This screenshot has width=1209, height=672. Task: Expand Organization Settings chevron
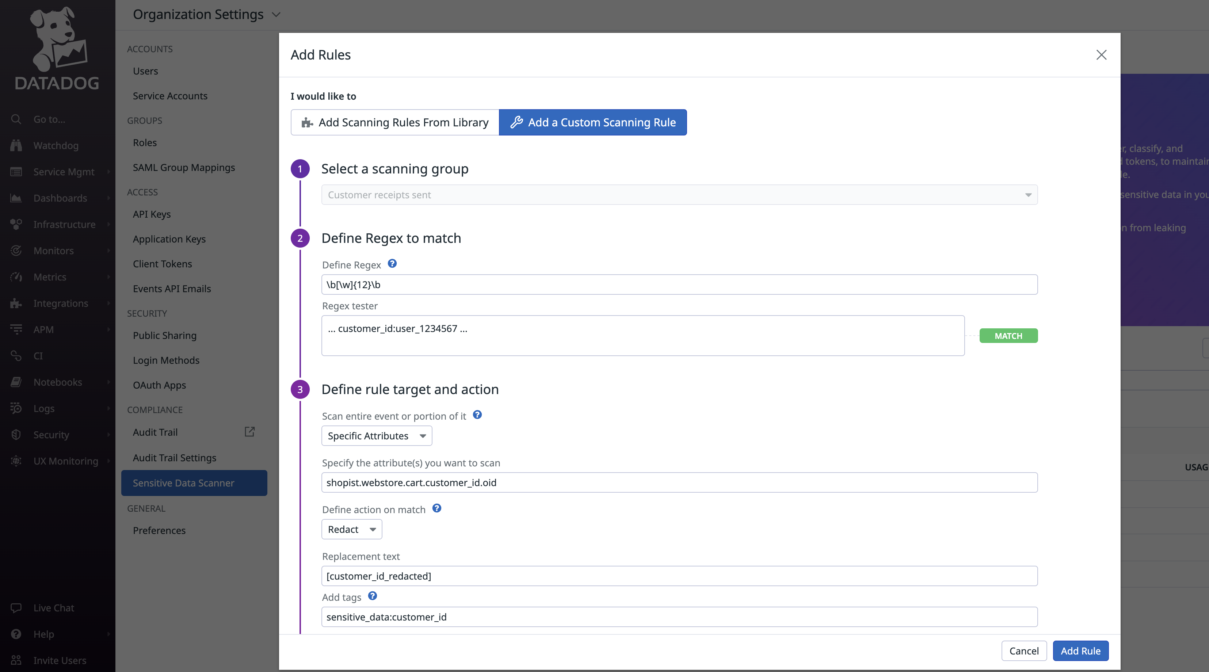[x=276, y=15]
